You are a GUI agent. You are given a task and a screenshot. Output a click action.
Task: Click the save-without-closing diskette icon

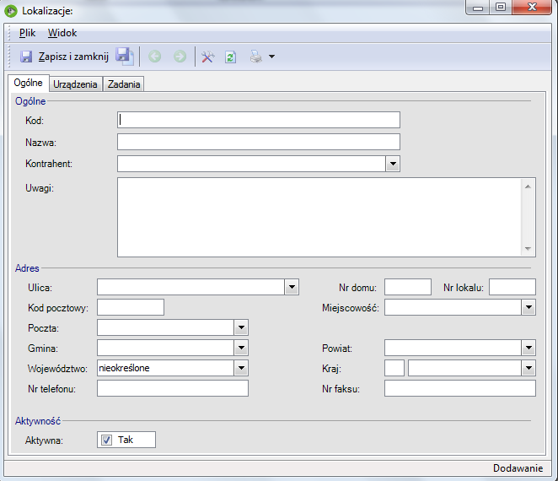pos(125,57)
